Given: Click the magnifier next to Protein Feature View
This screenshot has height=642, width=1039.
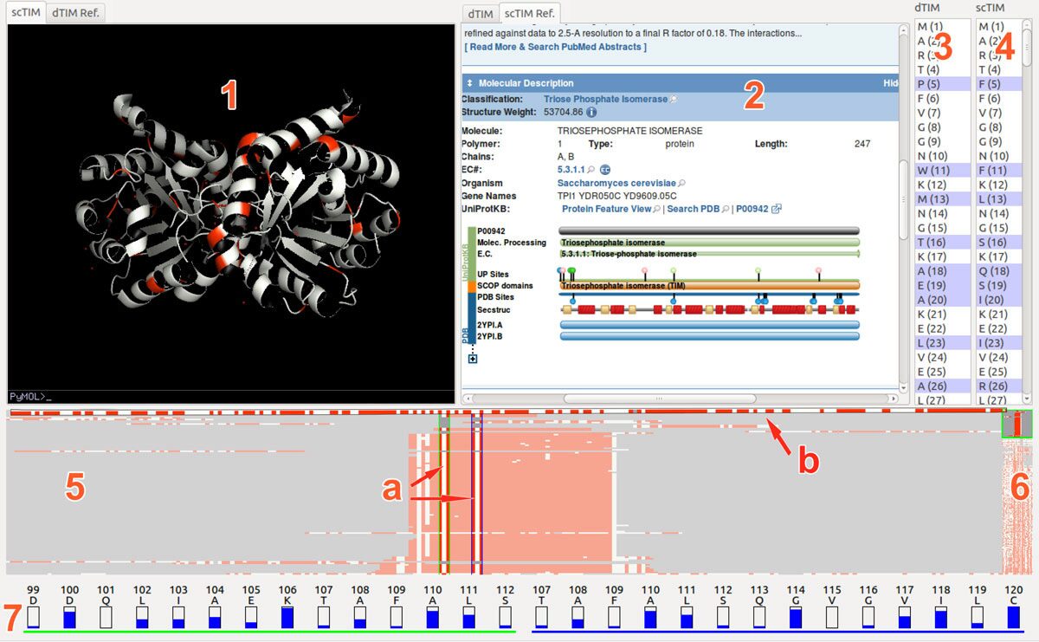Looking at the screenshot, I should coord(655,209).
